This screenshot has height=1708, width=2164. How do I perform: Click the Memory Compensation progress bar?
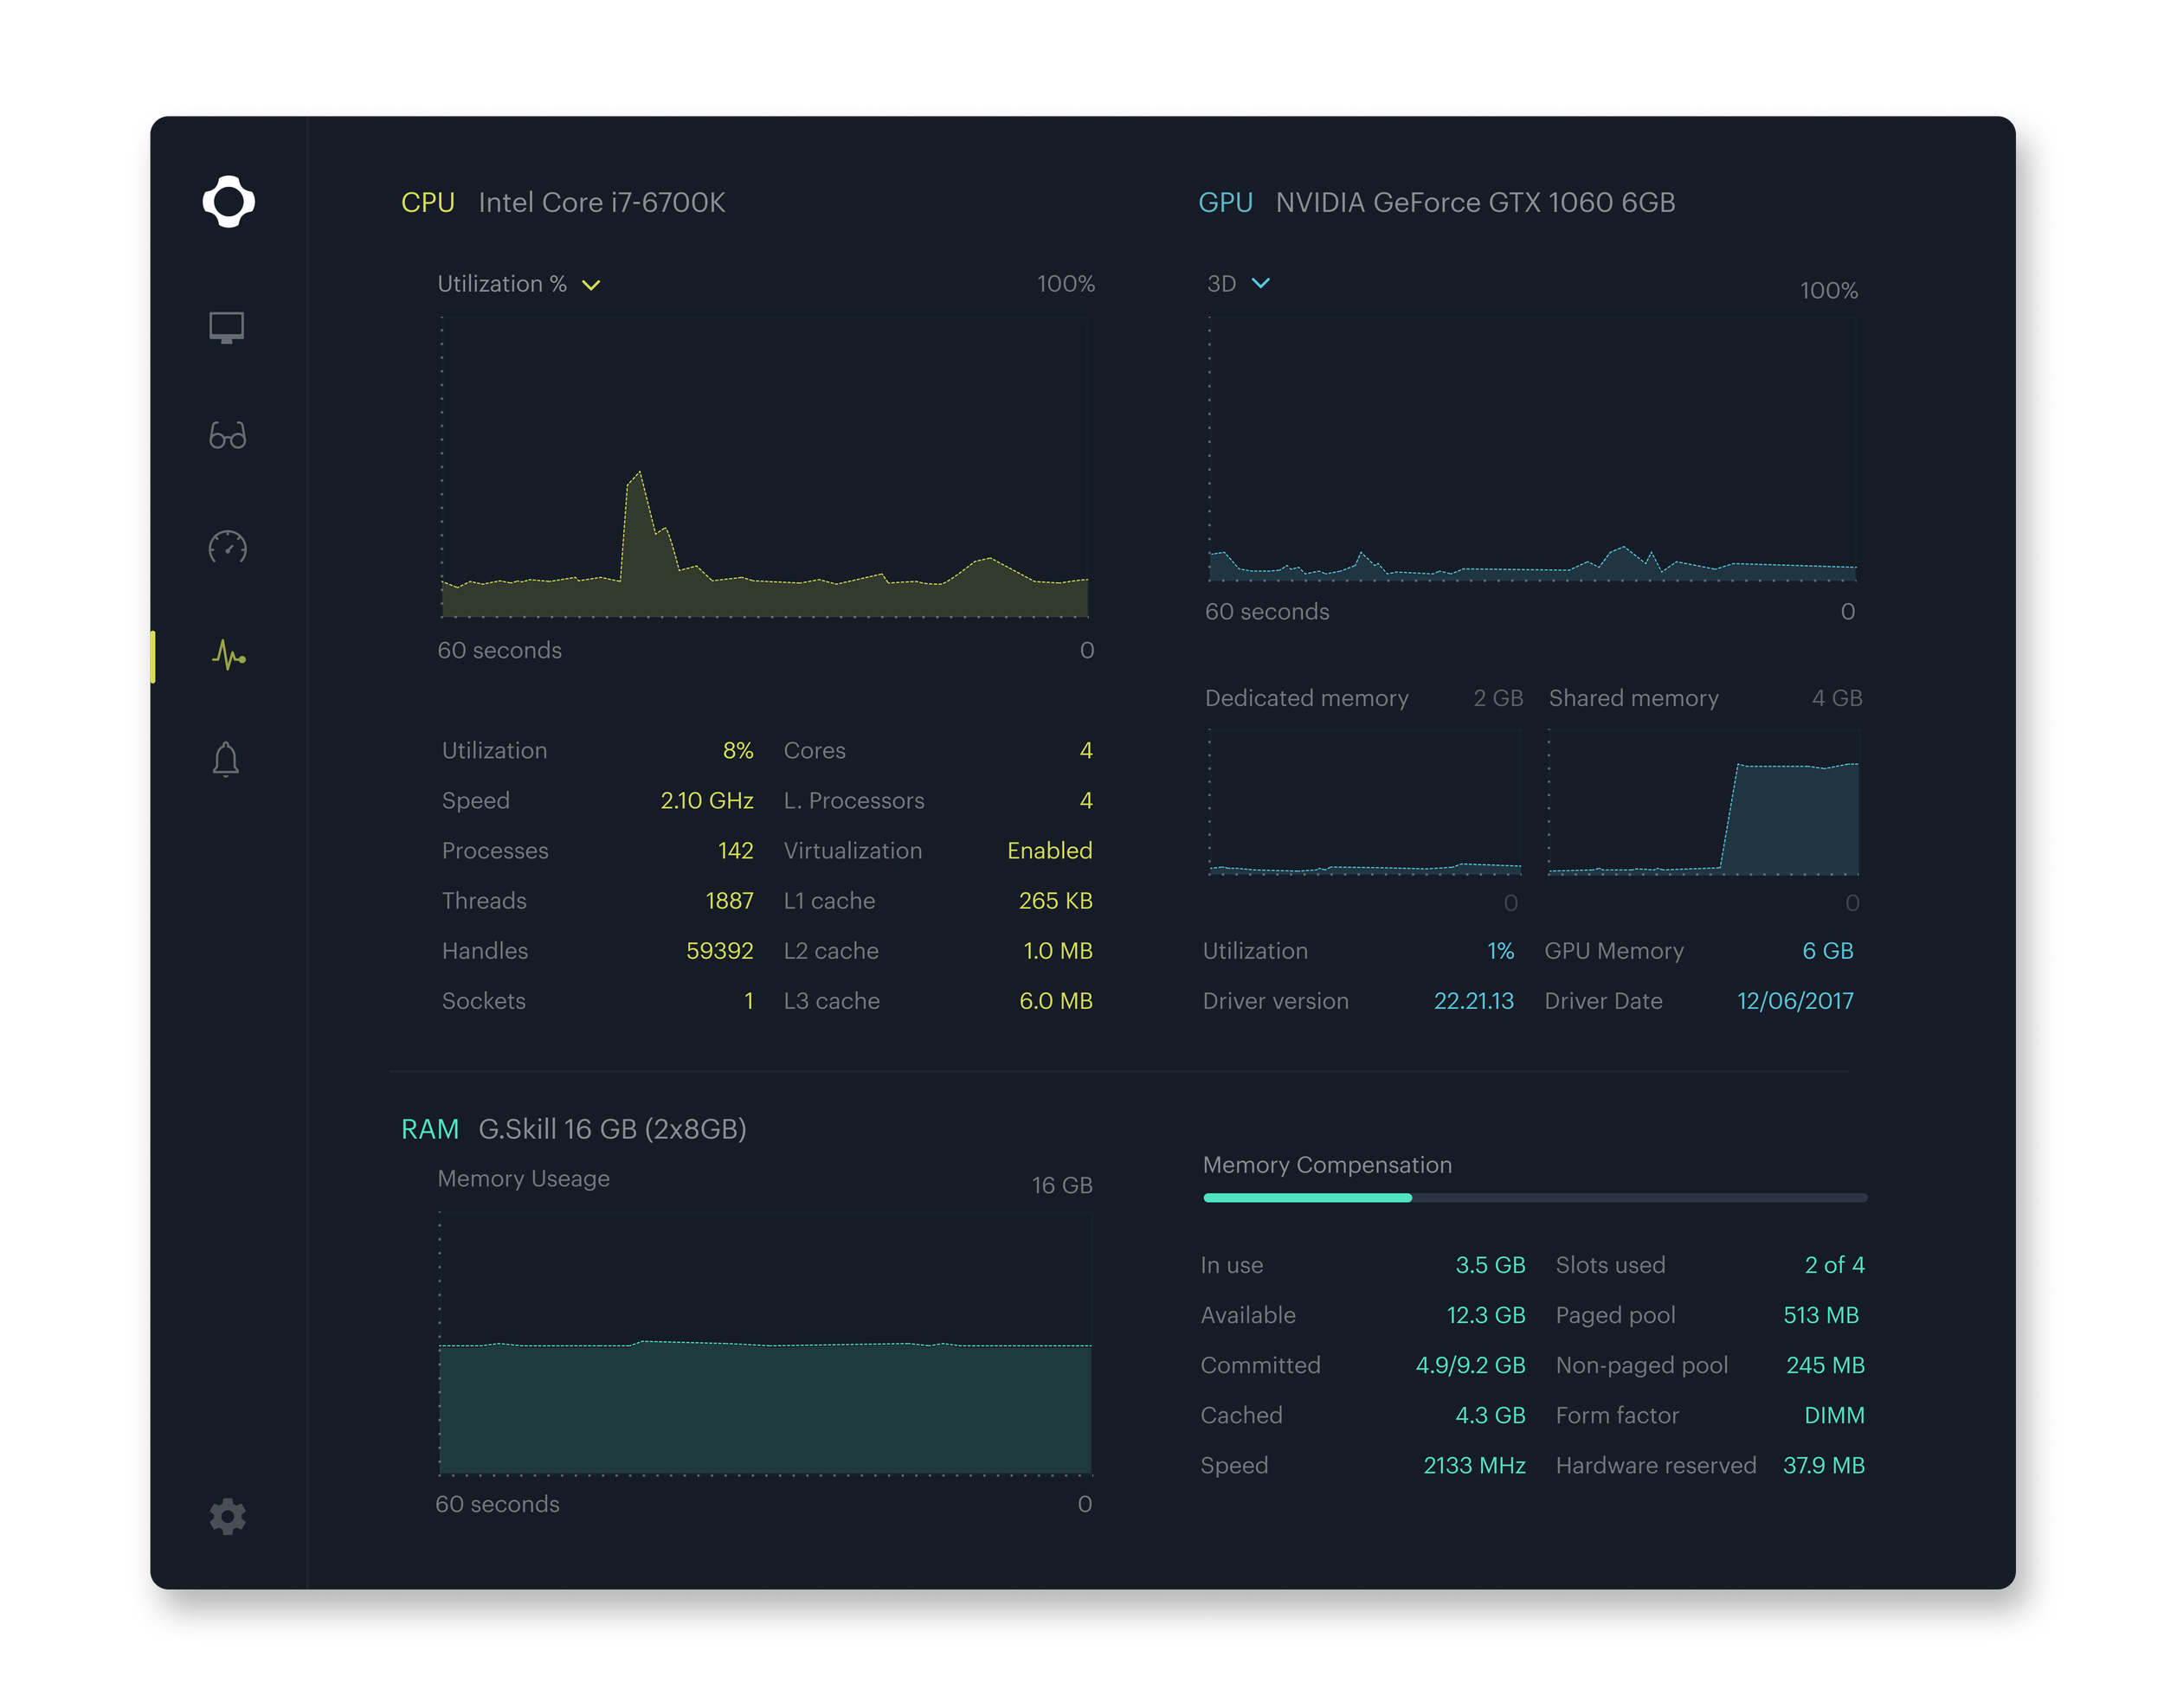coord(1534,1197)
